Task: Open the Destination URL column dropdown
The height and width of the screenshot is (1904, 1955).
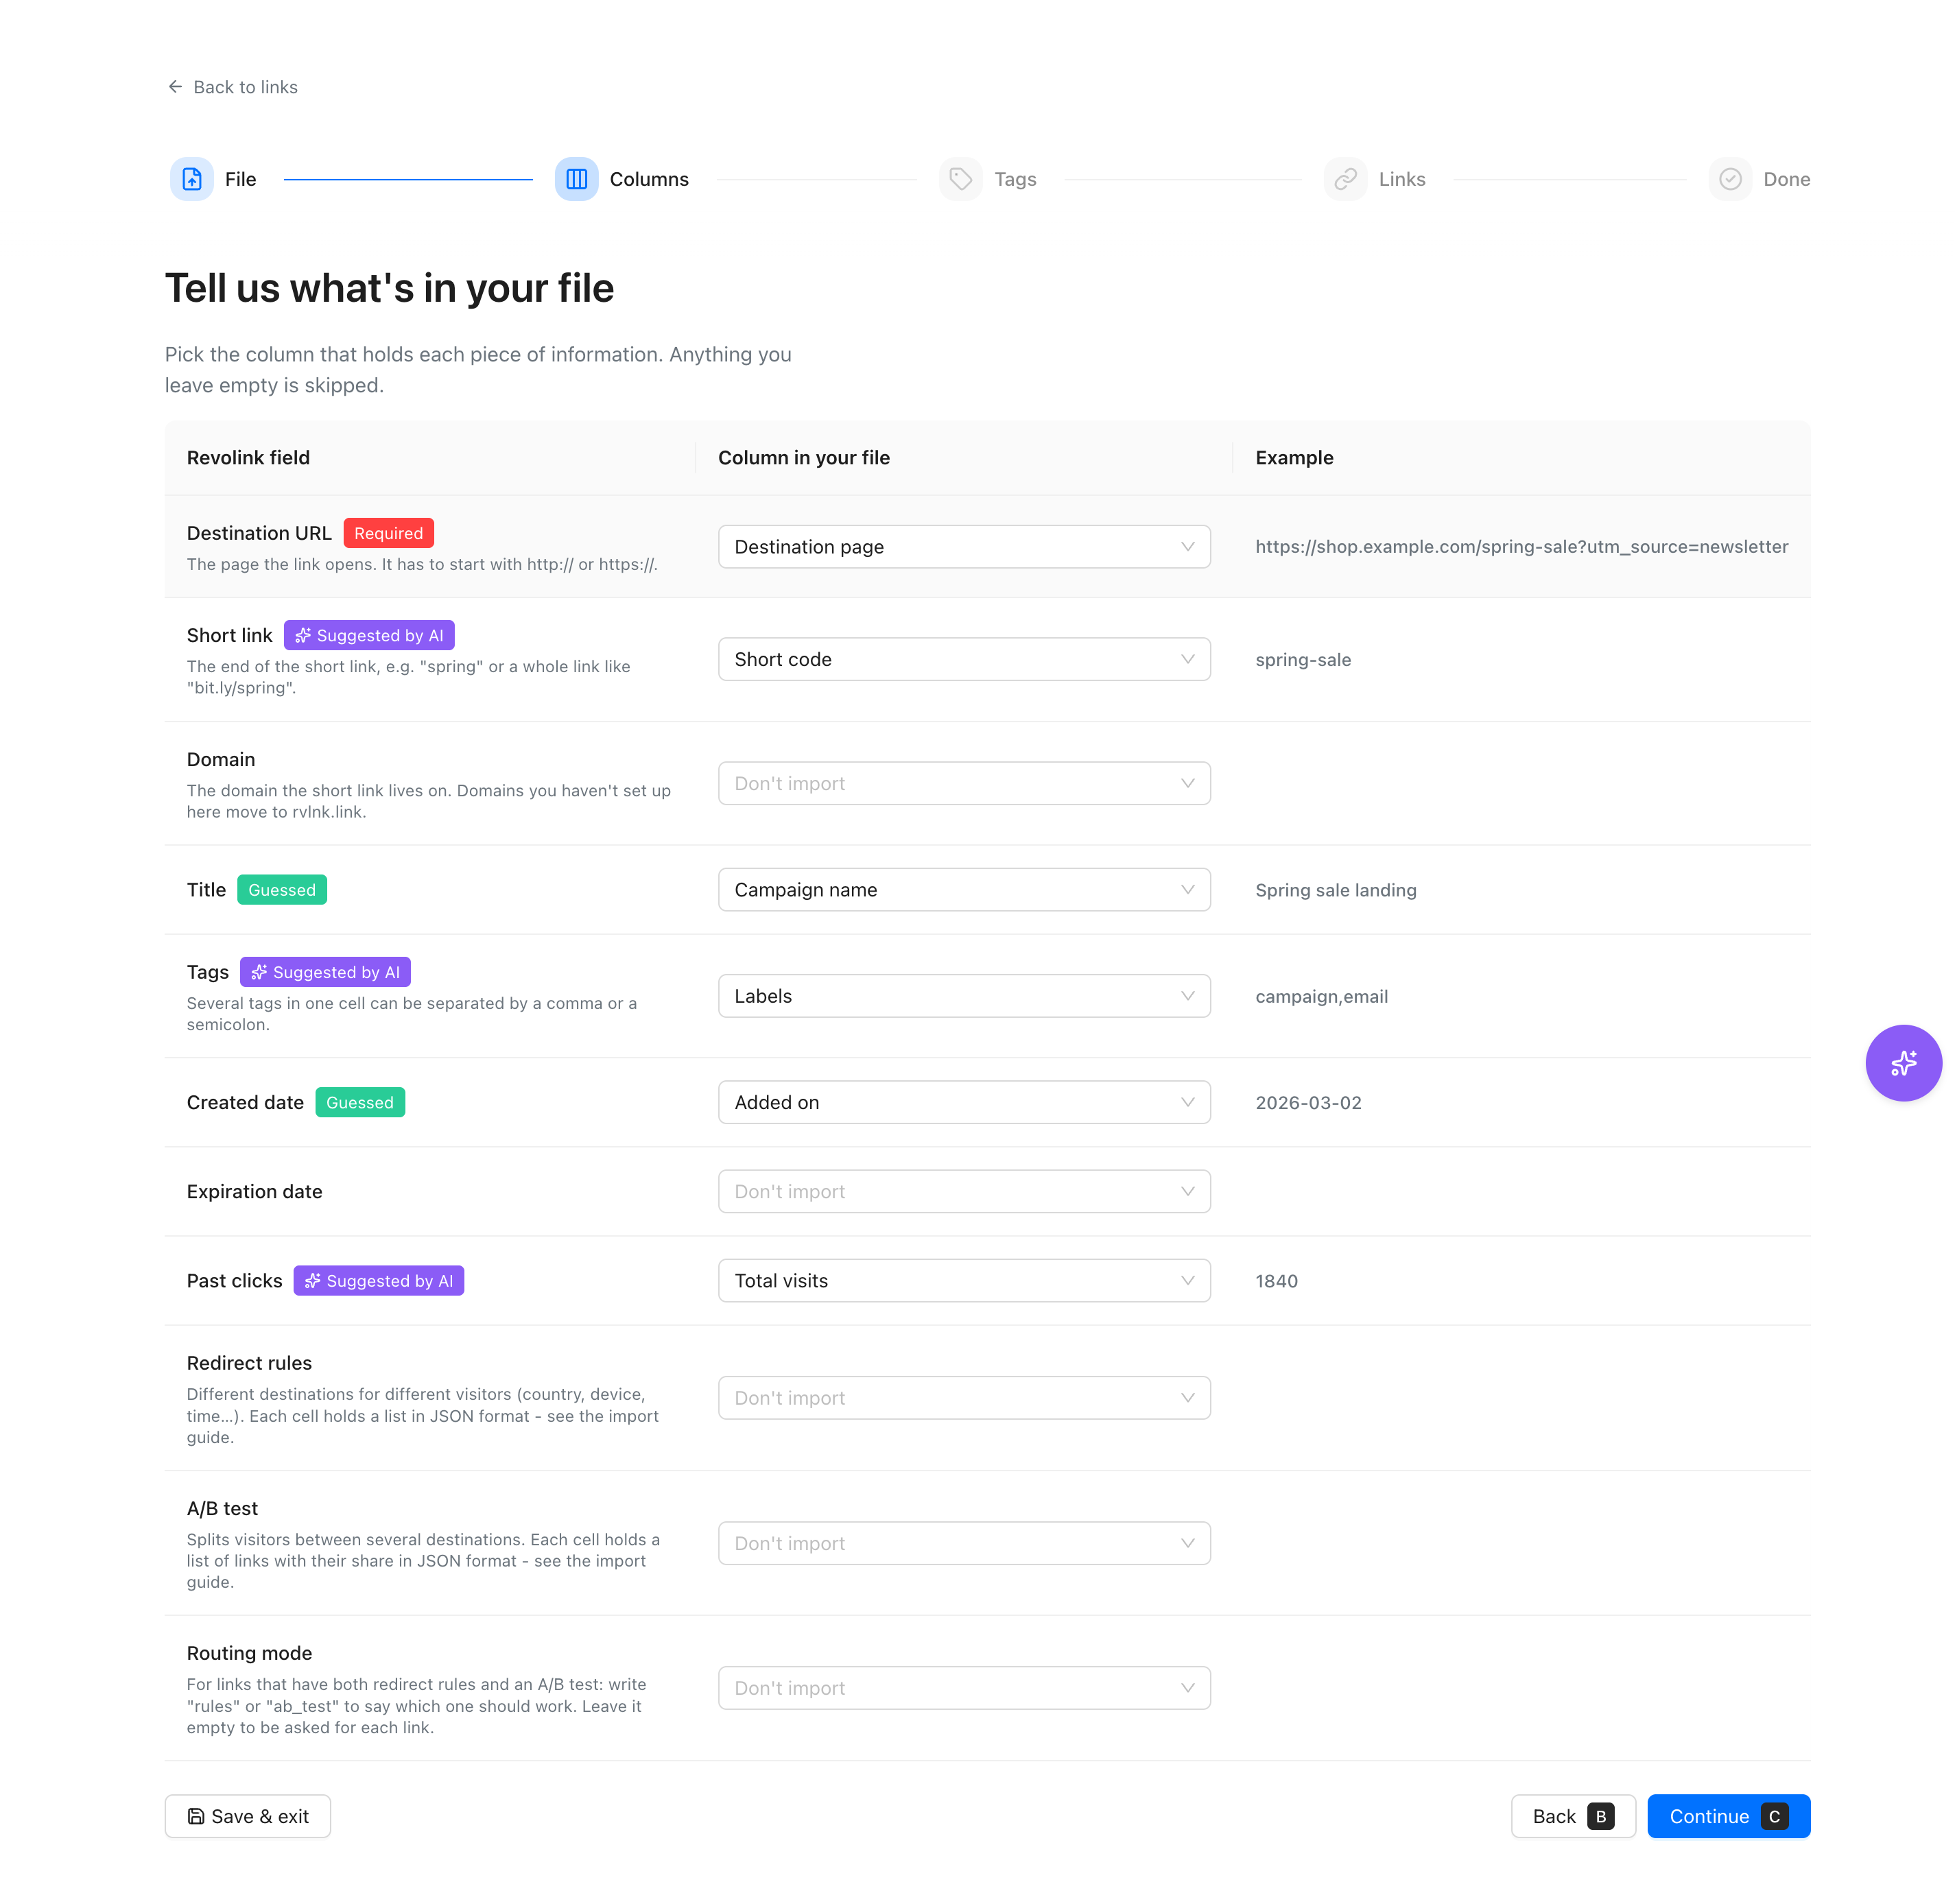Action: coord(964,547)
